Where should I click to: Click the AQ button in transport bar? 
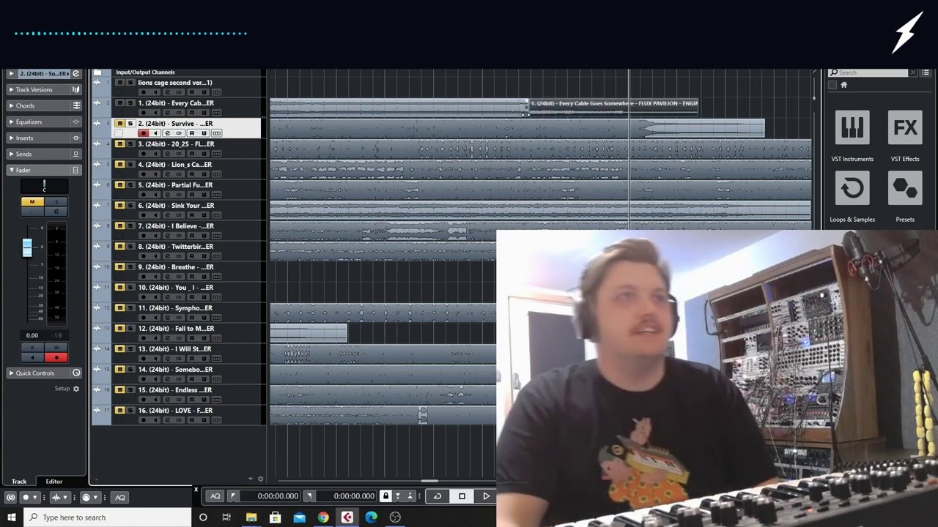coord(215,496)
